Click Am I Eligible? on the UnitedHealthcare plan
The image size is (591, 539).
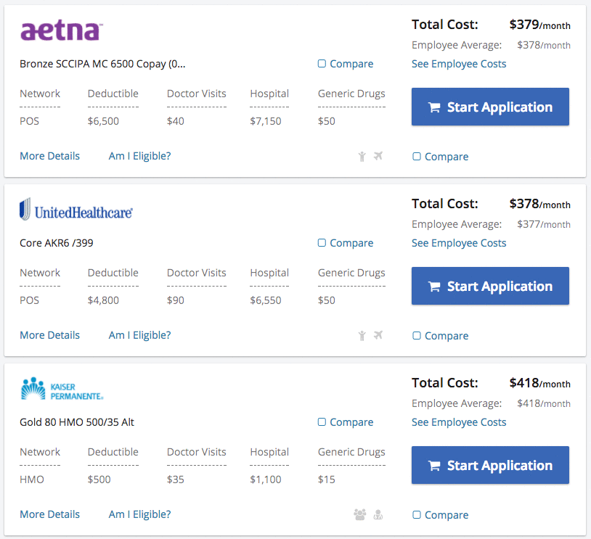point(139,335)
